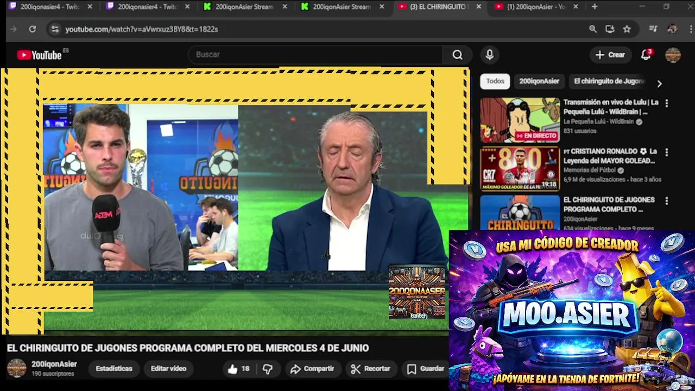Screen dimensions: 695x391
Task: Open the 200iqonAsier channel avatar
Action: [16, 368]
